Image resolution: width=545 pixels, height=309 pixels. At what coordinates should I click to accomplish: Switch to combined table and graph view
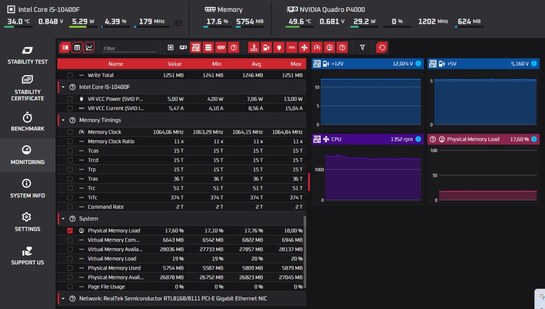(65, 48)
